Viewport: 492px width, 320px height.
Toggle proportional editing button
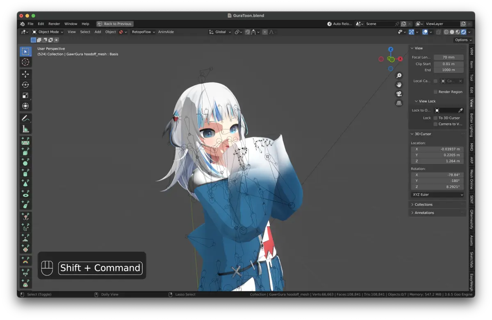coord(265,32)
